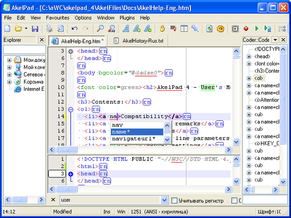
Task: Select <h3>Contents item in code tree
Action: pyautogui.click(x=267, y=71)
